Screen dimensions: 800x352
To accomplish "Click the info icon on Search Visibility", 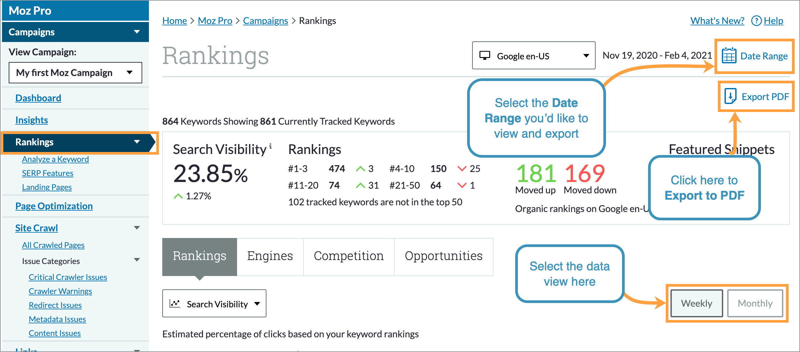I will coord(270,146).
